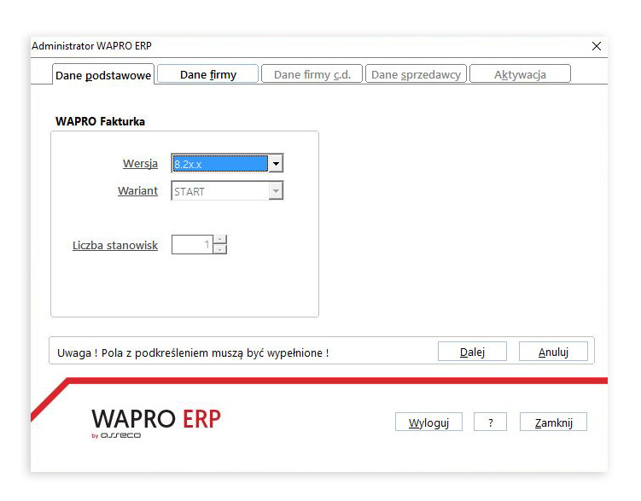641x501 pixels.
Task: Click the Wyloguj button
Action: tap(428, 422)
